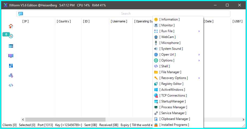
Task: Sort by the [ USB? ] column header
Action: click(x=238, y=21)
